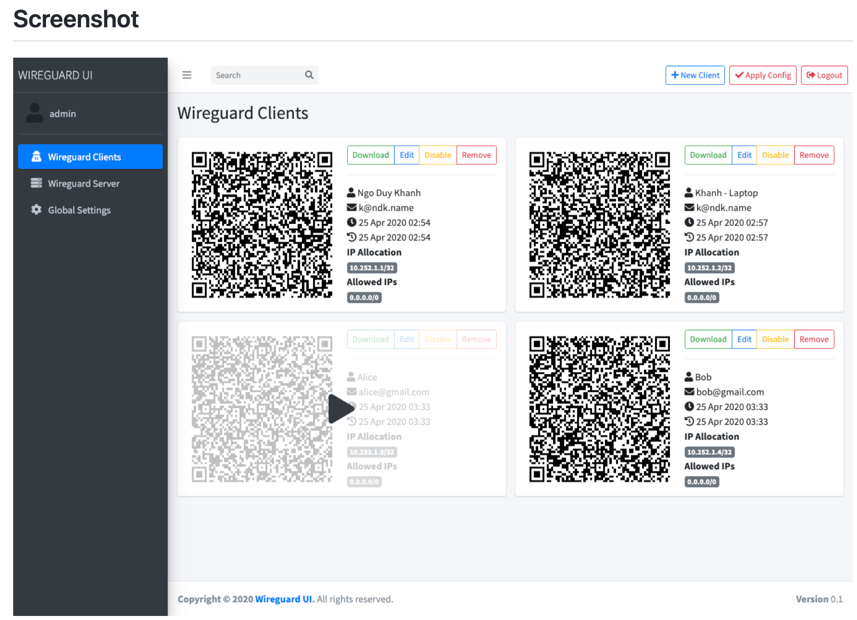
Task: Click the New Client button
Action: [695, 75]
